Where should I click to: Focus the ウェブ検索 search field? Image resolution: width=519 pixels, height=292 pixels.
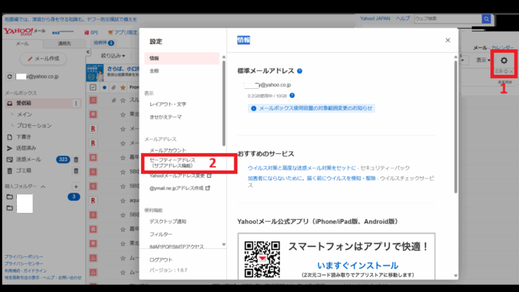point(448,19)
